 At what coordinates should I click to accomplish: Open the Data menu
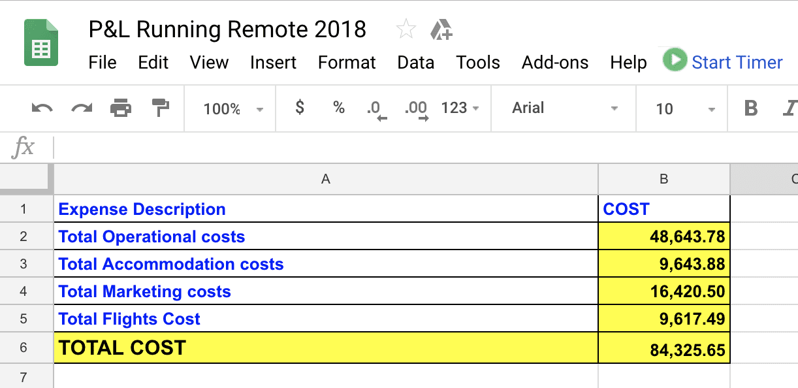[x=415, y=63]
